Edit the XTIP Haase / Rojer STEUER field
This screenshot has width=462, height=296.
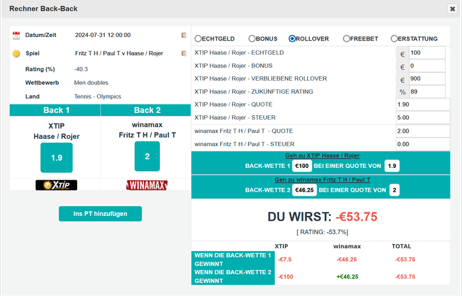pyautogui.click(x=423, y=118)
